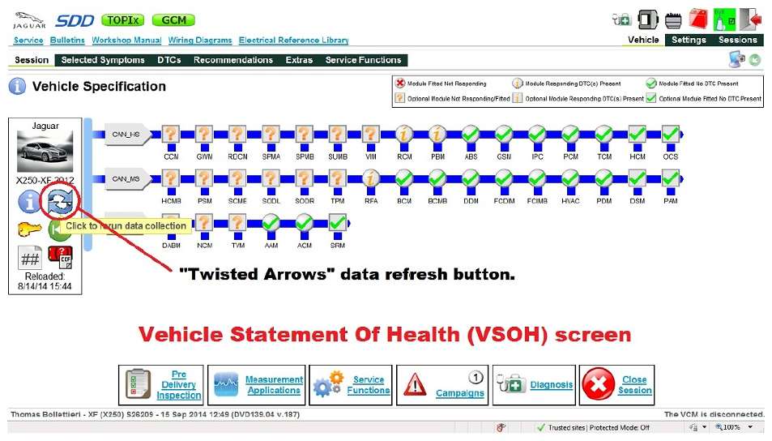Click the CCN module status icon
Viewport: 772px width, 441px height.
[x=171, y=134]
